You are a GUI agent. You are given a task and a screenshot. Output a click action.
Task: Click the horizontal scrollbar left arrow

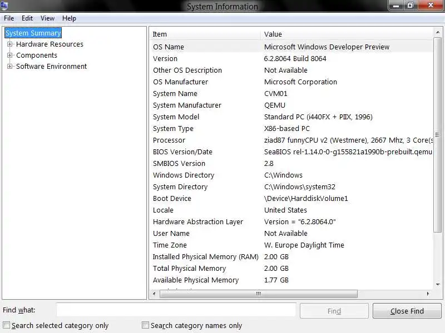coord(154,294)
